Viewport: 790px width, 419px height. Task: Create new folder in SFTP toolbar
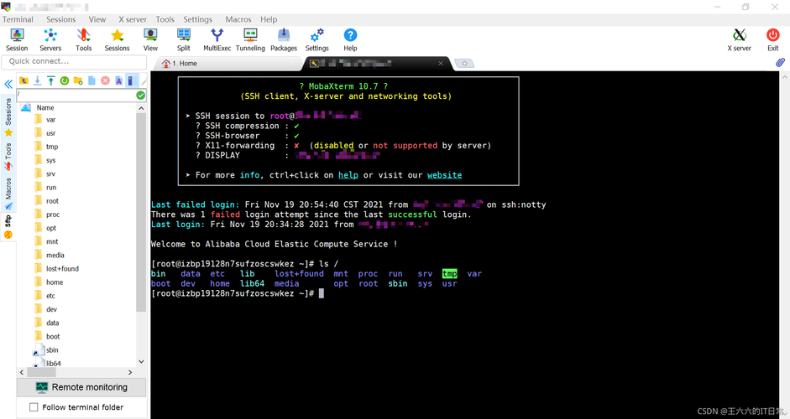(x=78, y=80)
